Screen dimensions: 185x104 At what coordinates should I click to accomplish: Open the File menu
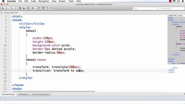click(x=20, y=1)
